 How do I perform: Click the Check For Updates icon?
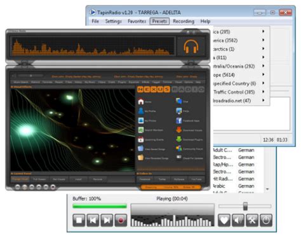[179, 157]
